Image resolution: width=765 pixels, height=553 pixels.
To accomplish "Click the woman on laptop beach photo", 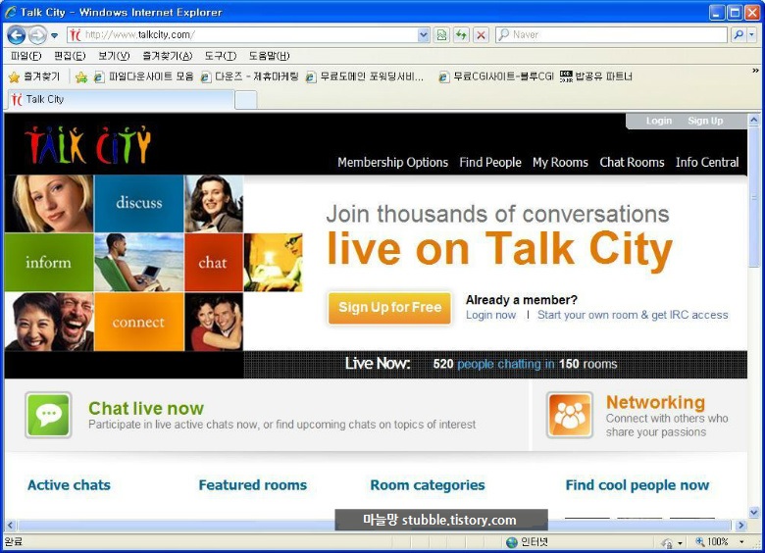I will [x=139, y=263].
